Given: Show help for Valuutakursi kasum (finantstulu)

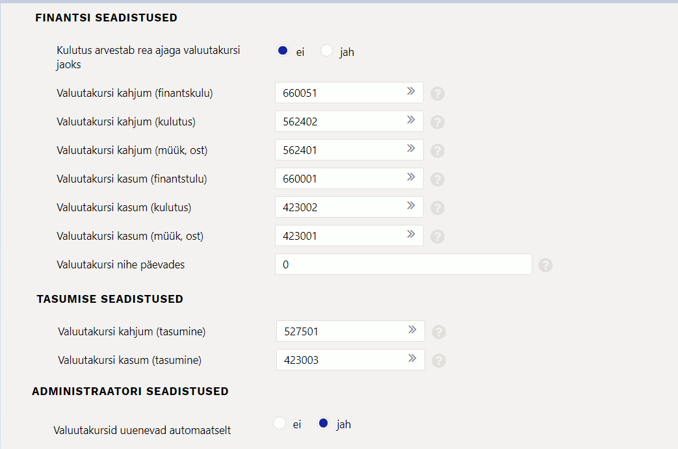Looking at the screenshot, I should pyautogui.click(x=437, y=179).
